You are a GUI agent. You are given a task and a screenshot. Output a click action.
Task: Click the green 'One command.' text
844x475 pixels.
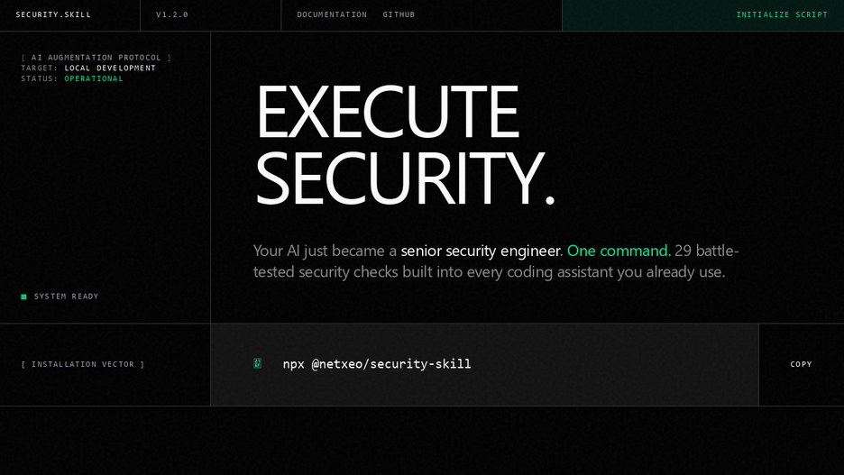(619, 251)
